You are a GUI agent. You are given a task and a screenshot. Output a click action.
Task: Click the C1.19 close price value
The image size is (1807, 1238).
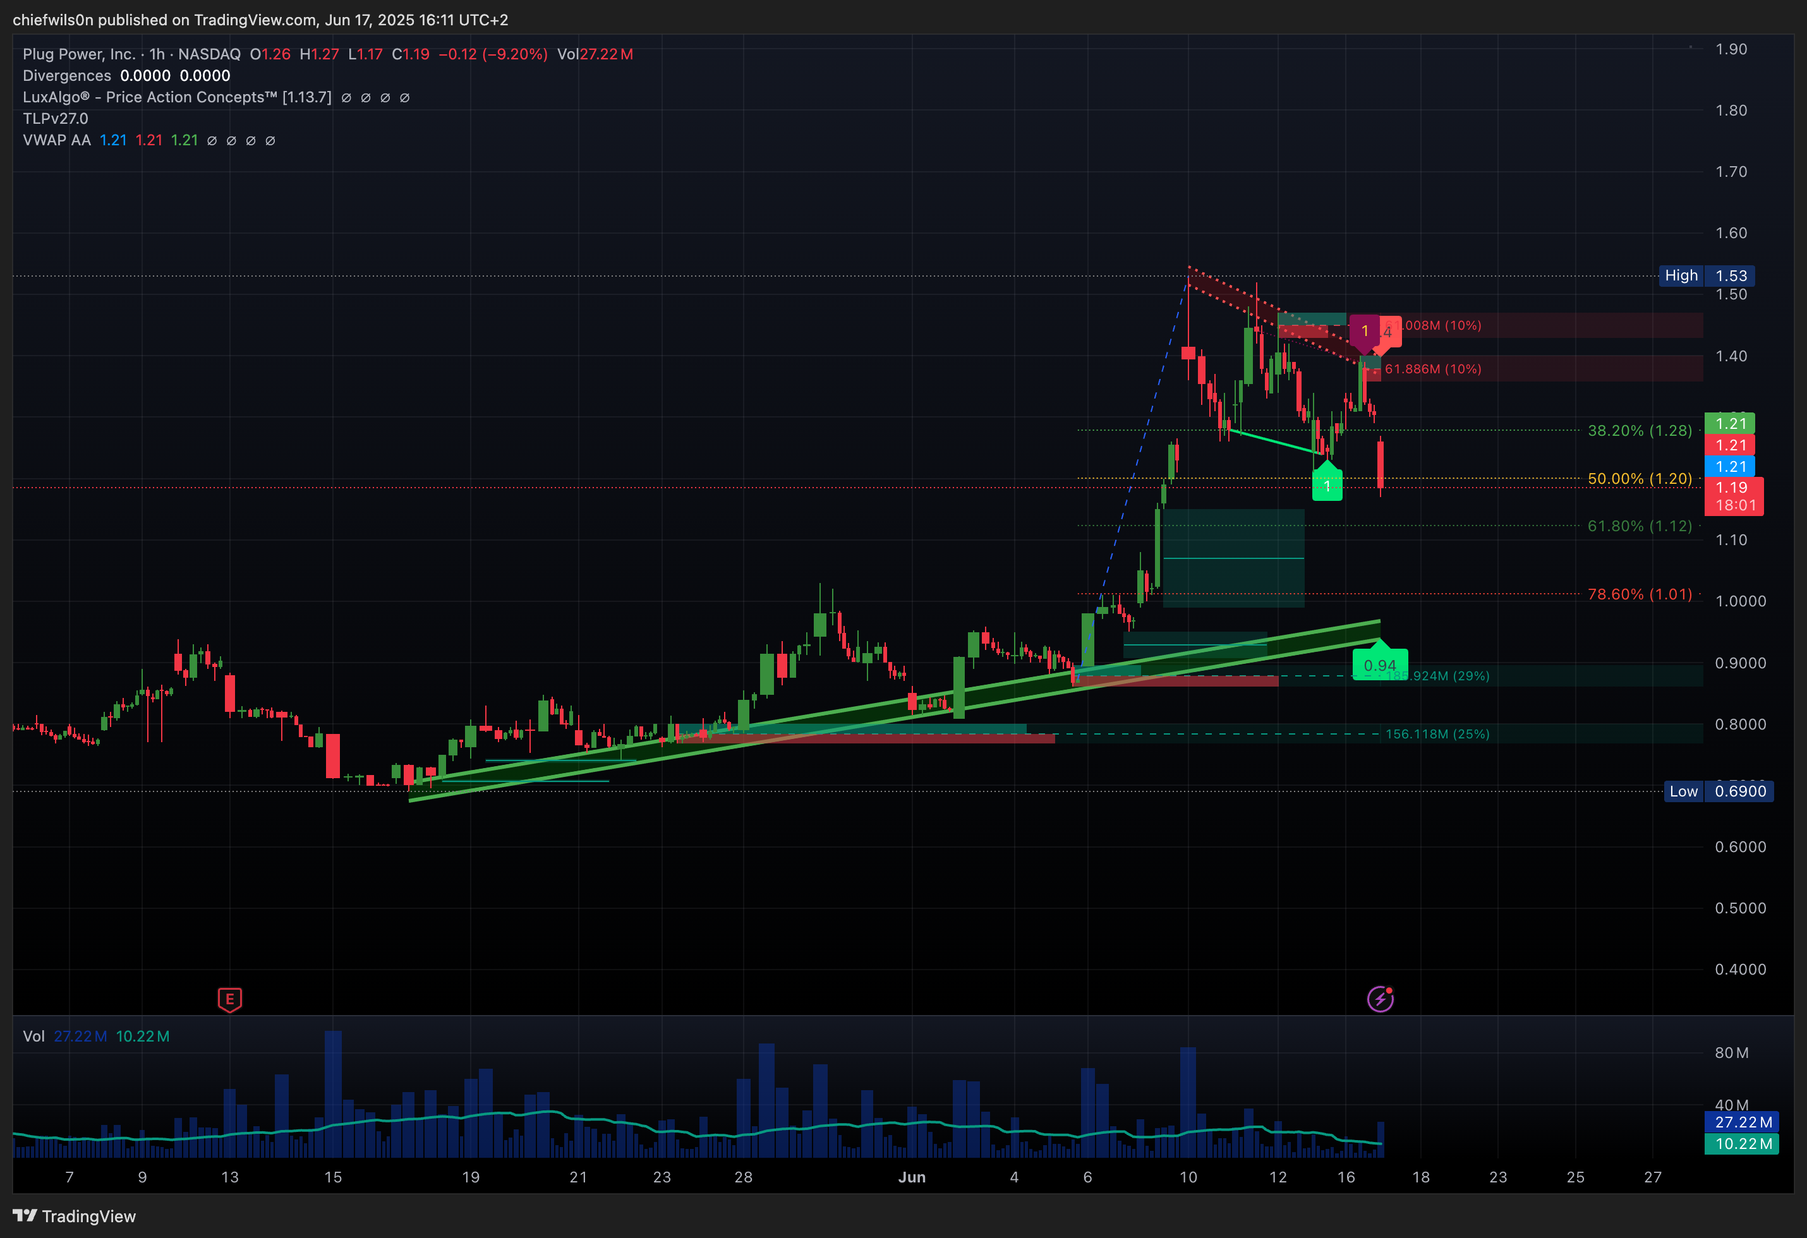[x=411, y=54]
